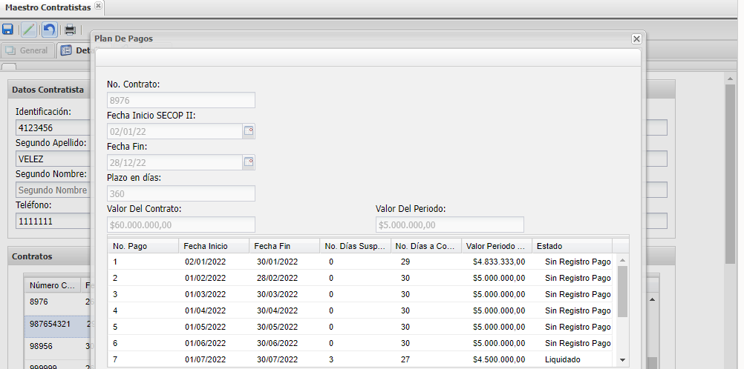744x369 pixels.
Task: Click the Save disk icon in toolbar
Action: coord(8,30)
